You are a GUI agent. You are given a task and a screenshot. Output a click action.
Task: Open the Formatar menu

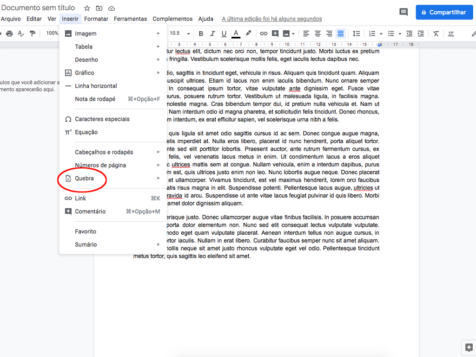96,19
